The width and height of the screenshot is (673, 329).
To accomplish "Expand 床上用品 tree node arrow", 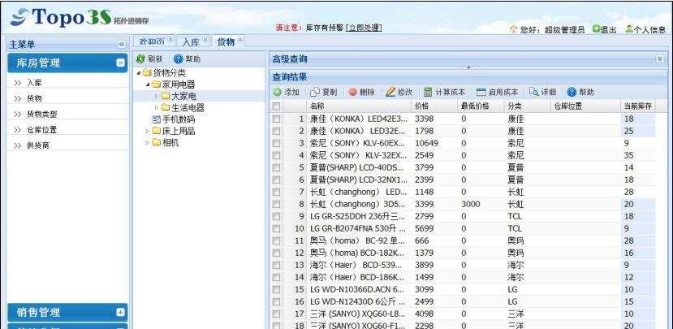I will (147, 131).
